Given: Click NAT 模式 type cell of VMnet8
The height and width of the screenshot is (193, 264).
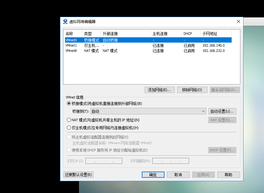Looking at the screenshot, I should coord(91,51).
